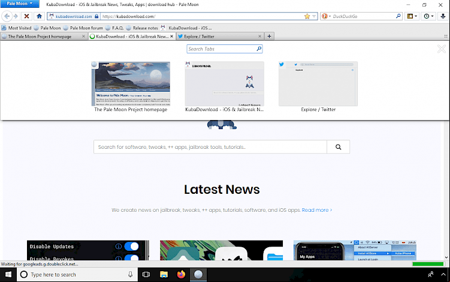Open the bookmarks toolbar menu button
This screenshot has height=282, width=450.
coord(410,16)
